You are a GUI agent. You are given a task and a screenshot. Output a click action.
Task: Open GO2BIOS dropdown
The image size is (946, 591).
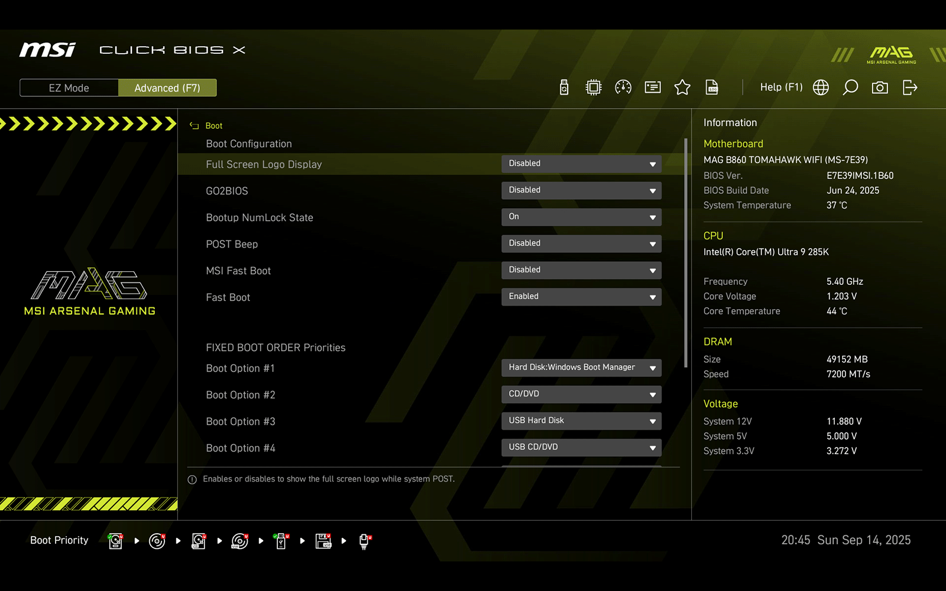(581, 190)
